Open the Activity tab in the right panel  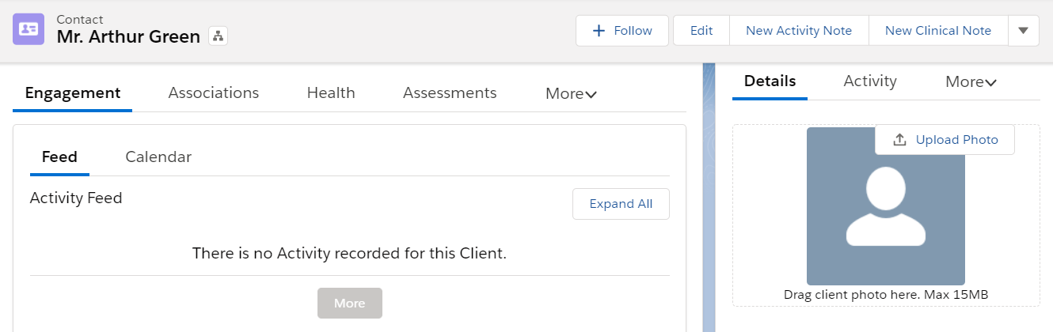tap(870, 81)
